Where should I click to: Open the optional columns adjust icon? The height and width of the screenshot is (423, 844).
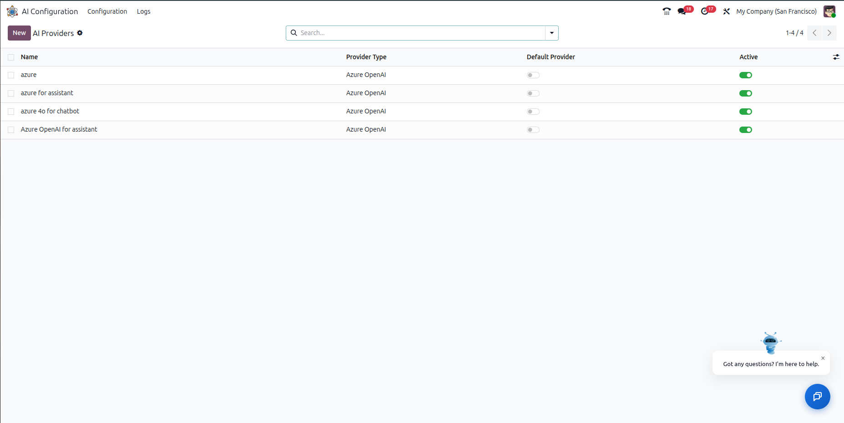[836, 57]
